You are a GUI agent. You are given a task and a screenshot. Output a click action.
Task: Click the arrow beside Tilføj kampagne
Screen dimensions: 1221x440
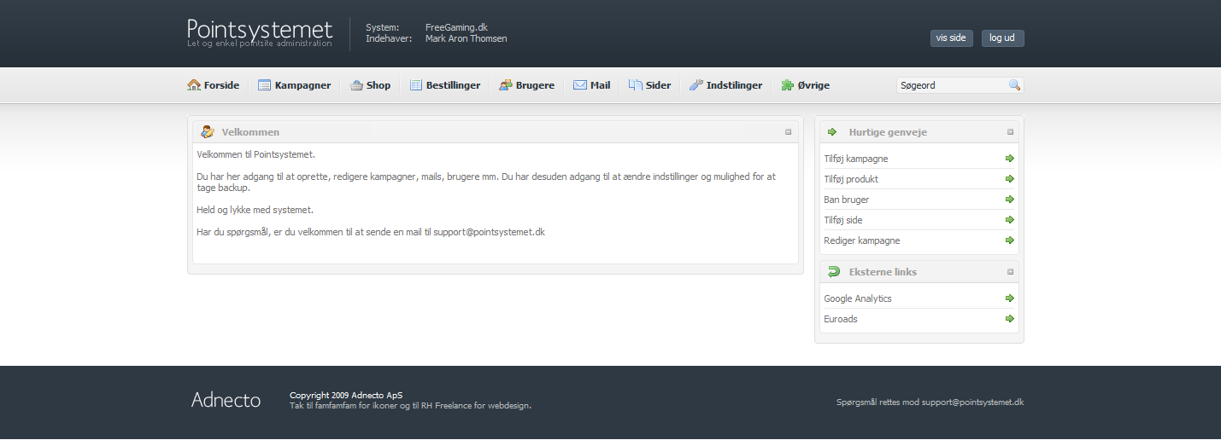[1010, 159]
